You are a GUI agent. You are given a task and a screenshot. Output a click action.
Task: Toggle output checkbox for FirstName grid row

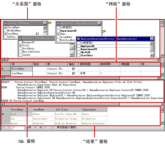click(x=74, y=69)
